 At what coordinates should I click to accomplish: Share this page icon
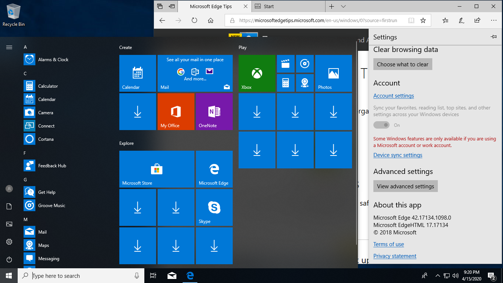(x=478, y=21)
